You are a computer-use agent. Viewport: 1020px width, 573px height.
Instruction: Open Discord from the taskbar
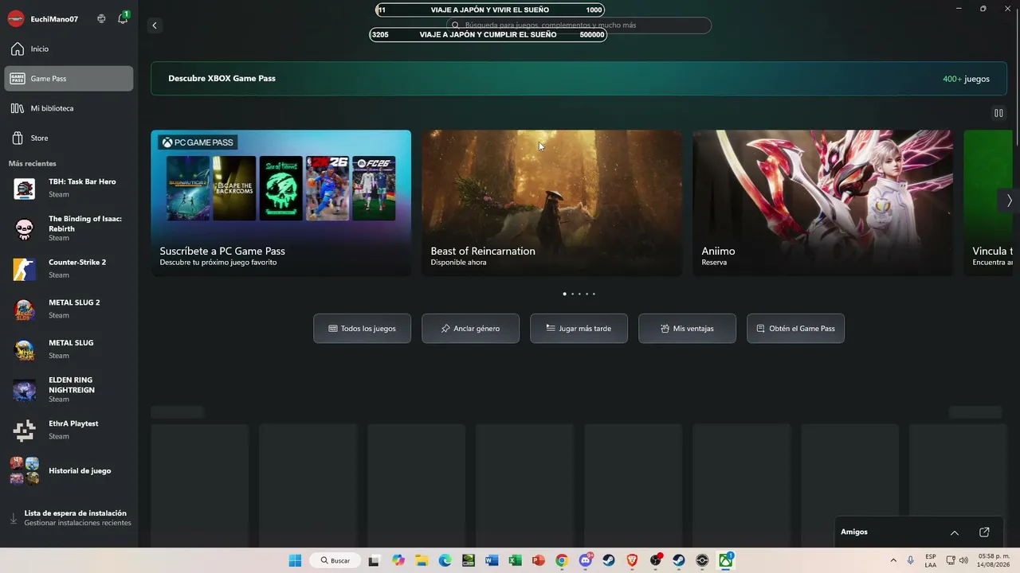tap(586, 560)
